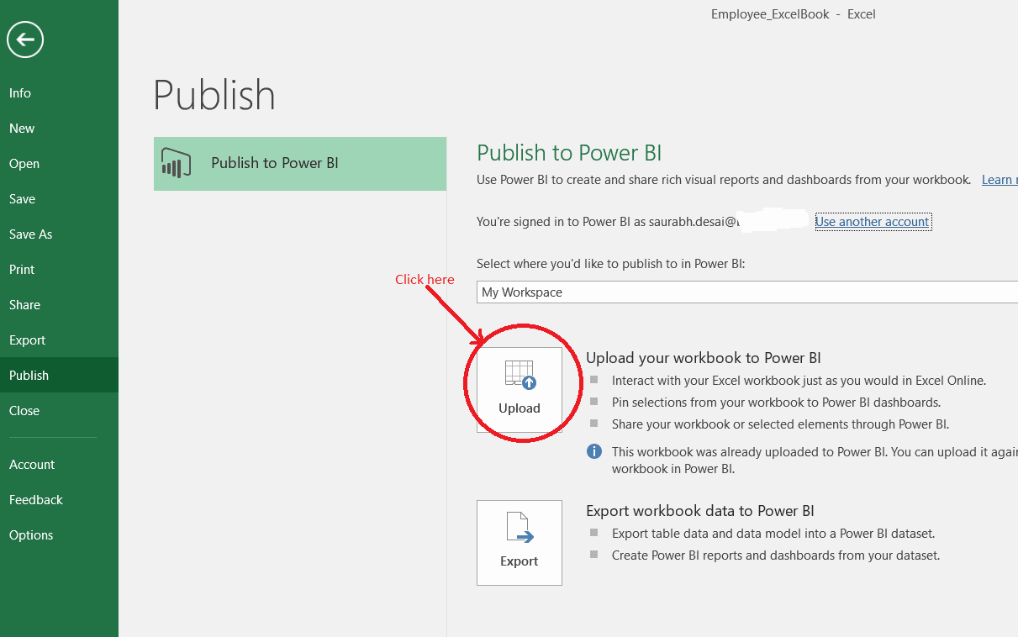
Task: Click Close in the sidebar menu
Action: click(x=24, y=411)
